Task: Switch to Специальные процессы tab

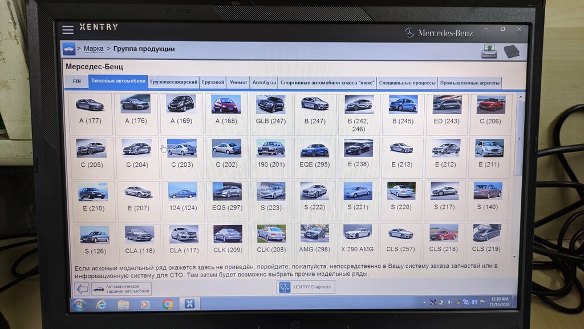Action: (x=407, y=83)
